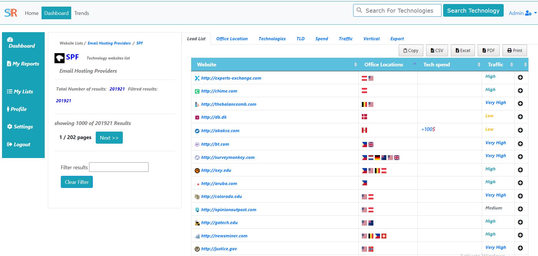Click the Medium traffic value

tap(494, 208)
